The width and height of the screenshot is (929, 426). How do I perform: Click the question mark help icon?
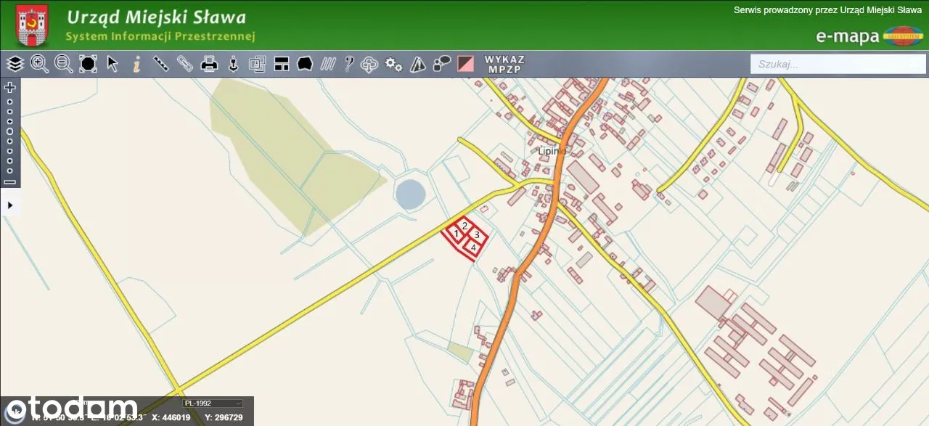coord(348,64)
